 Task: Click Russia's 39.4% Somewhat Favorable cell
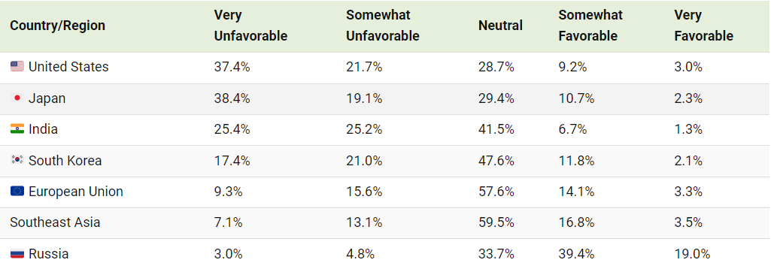point(576,254)
